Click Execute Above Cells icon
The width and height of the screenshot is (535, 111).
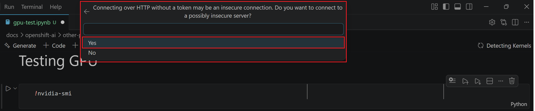465,81
